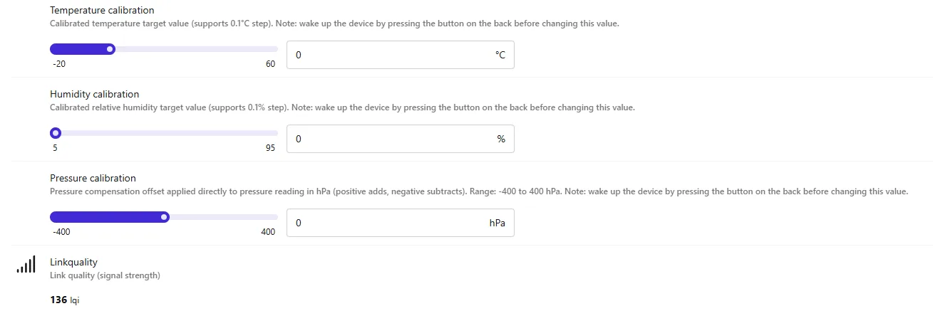Image resolution: width=933 pixels, height=311 pixels.
Task: Click the Humidity calibration heading
Action: 95,94
